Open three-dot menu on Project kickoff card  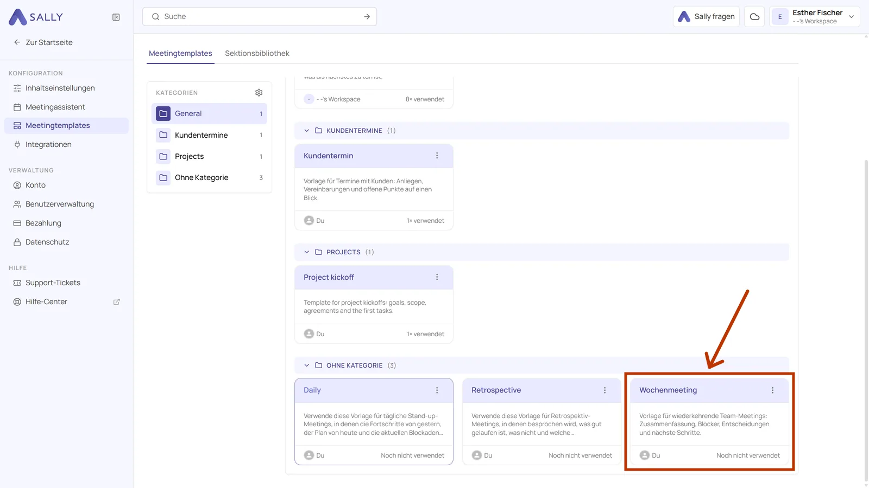[437, 277]
